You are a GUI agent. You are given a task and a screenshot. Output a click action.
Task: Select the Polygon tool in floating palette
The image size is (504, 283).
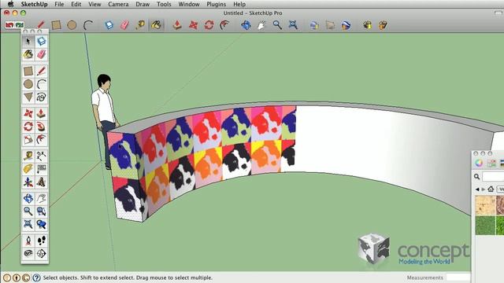pyautogui.click(x=28, y=97)
